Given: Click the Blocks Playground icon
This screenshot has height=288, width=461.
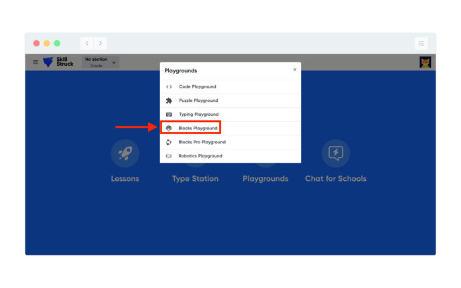Looking at the screenshot, I should [169, 128].
